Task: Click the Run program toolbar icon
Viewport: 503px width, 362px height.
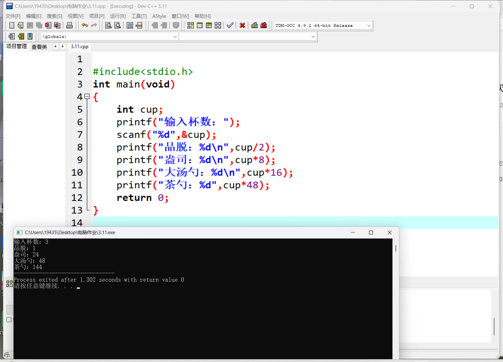Action: [x=200, y=26]
